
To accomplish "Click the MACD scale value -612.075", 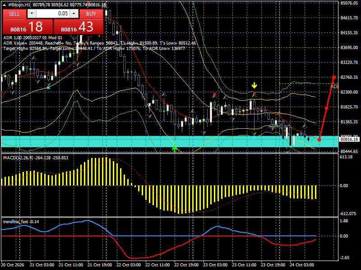I will (347, 213).
